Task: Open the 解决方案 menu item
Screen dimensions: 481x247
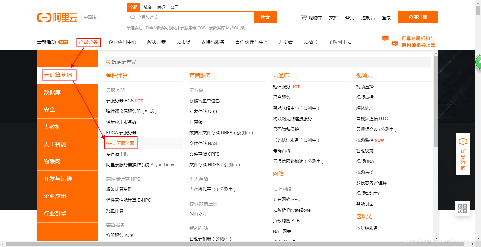Action: click(156, 42)
